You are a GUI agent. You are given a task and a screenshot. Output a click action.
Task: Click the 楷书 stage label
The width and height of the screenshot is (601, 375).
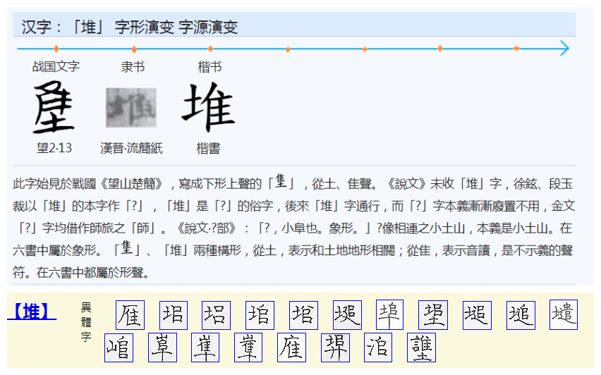[x=210, y=67]
